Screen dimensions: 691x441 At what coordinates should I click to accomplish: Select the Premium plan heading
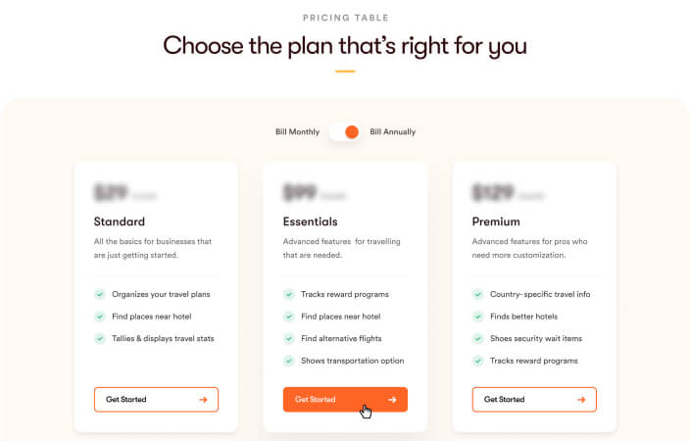click(496, 221)
